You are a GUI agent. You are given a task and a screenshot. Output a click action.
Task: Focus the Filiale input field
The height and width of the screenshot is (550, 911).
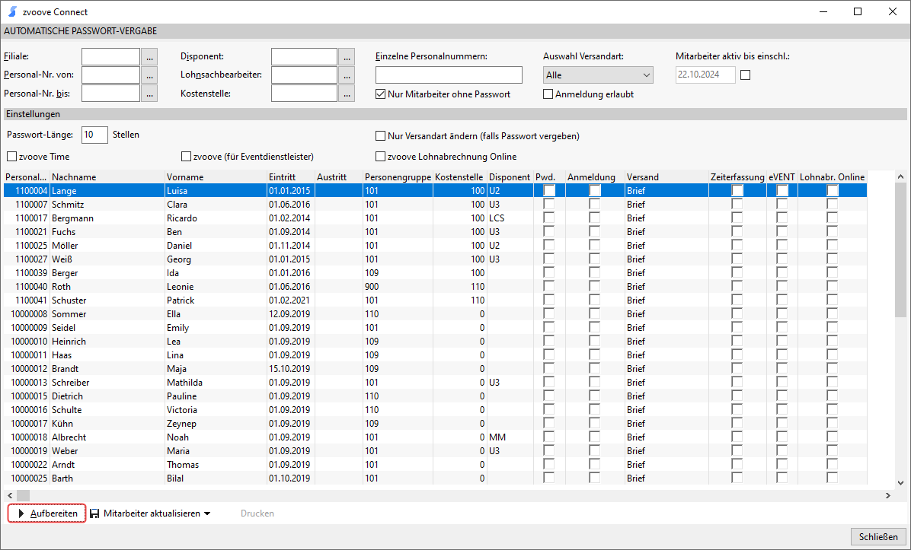pos(111,57)
